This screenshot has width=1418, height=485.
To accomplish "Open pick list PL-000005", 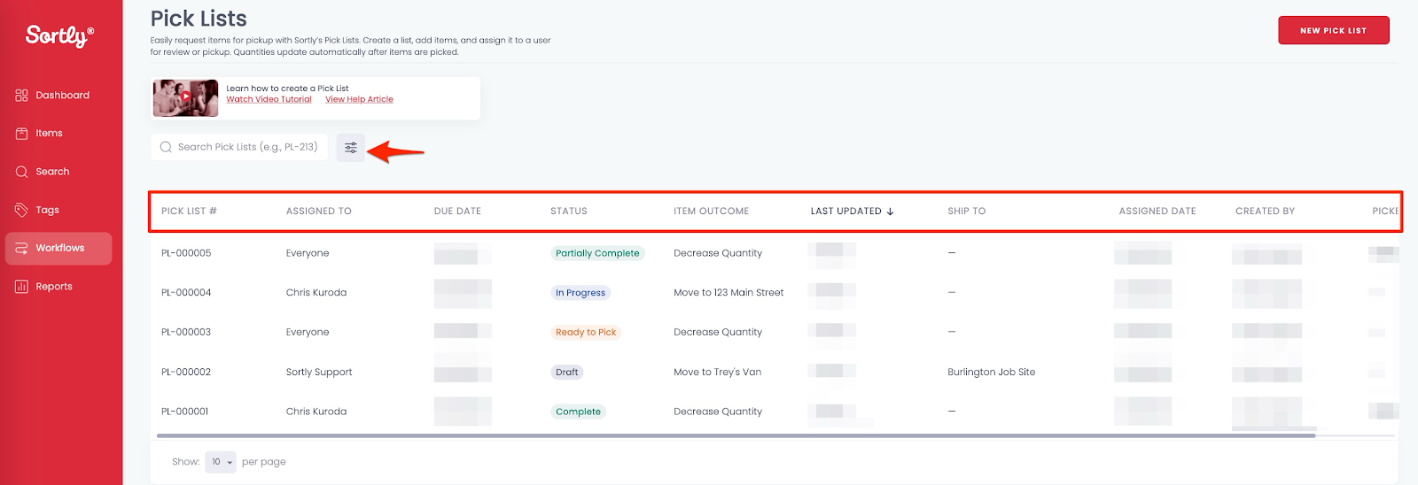I will (186, 253).
